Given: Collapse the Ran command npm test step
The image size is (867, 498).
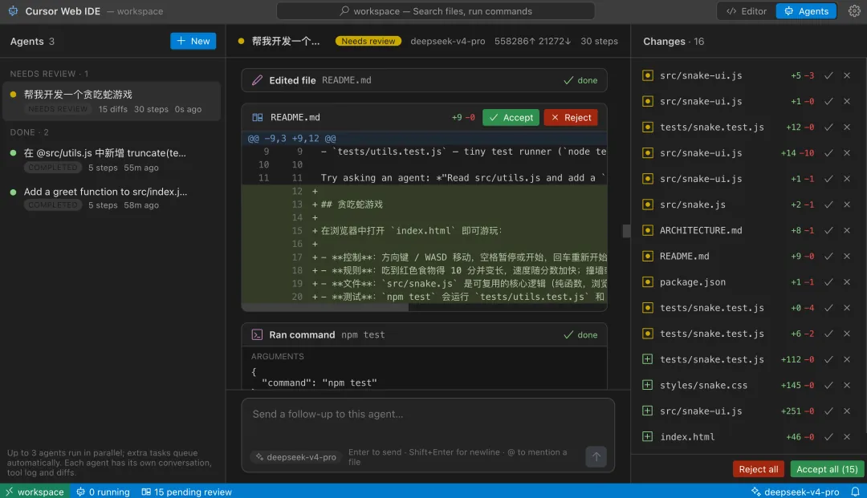Looking at the screenshot, I should (424, 334).
